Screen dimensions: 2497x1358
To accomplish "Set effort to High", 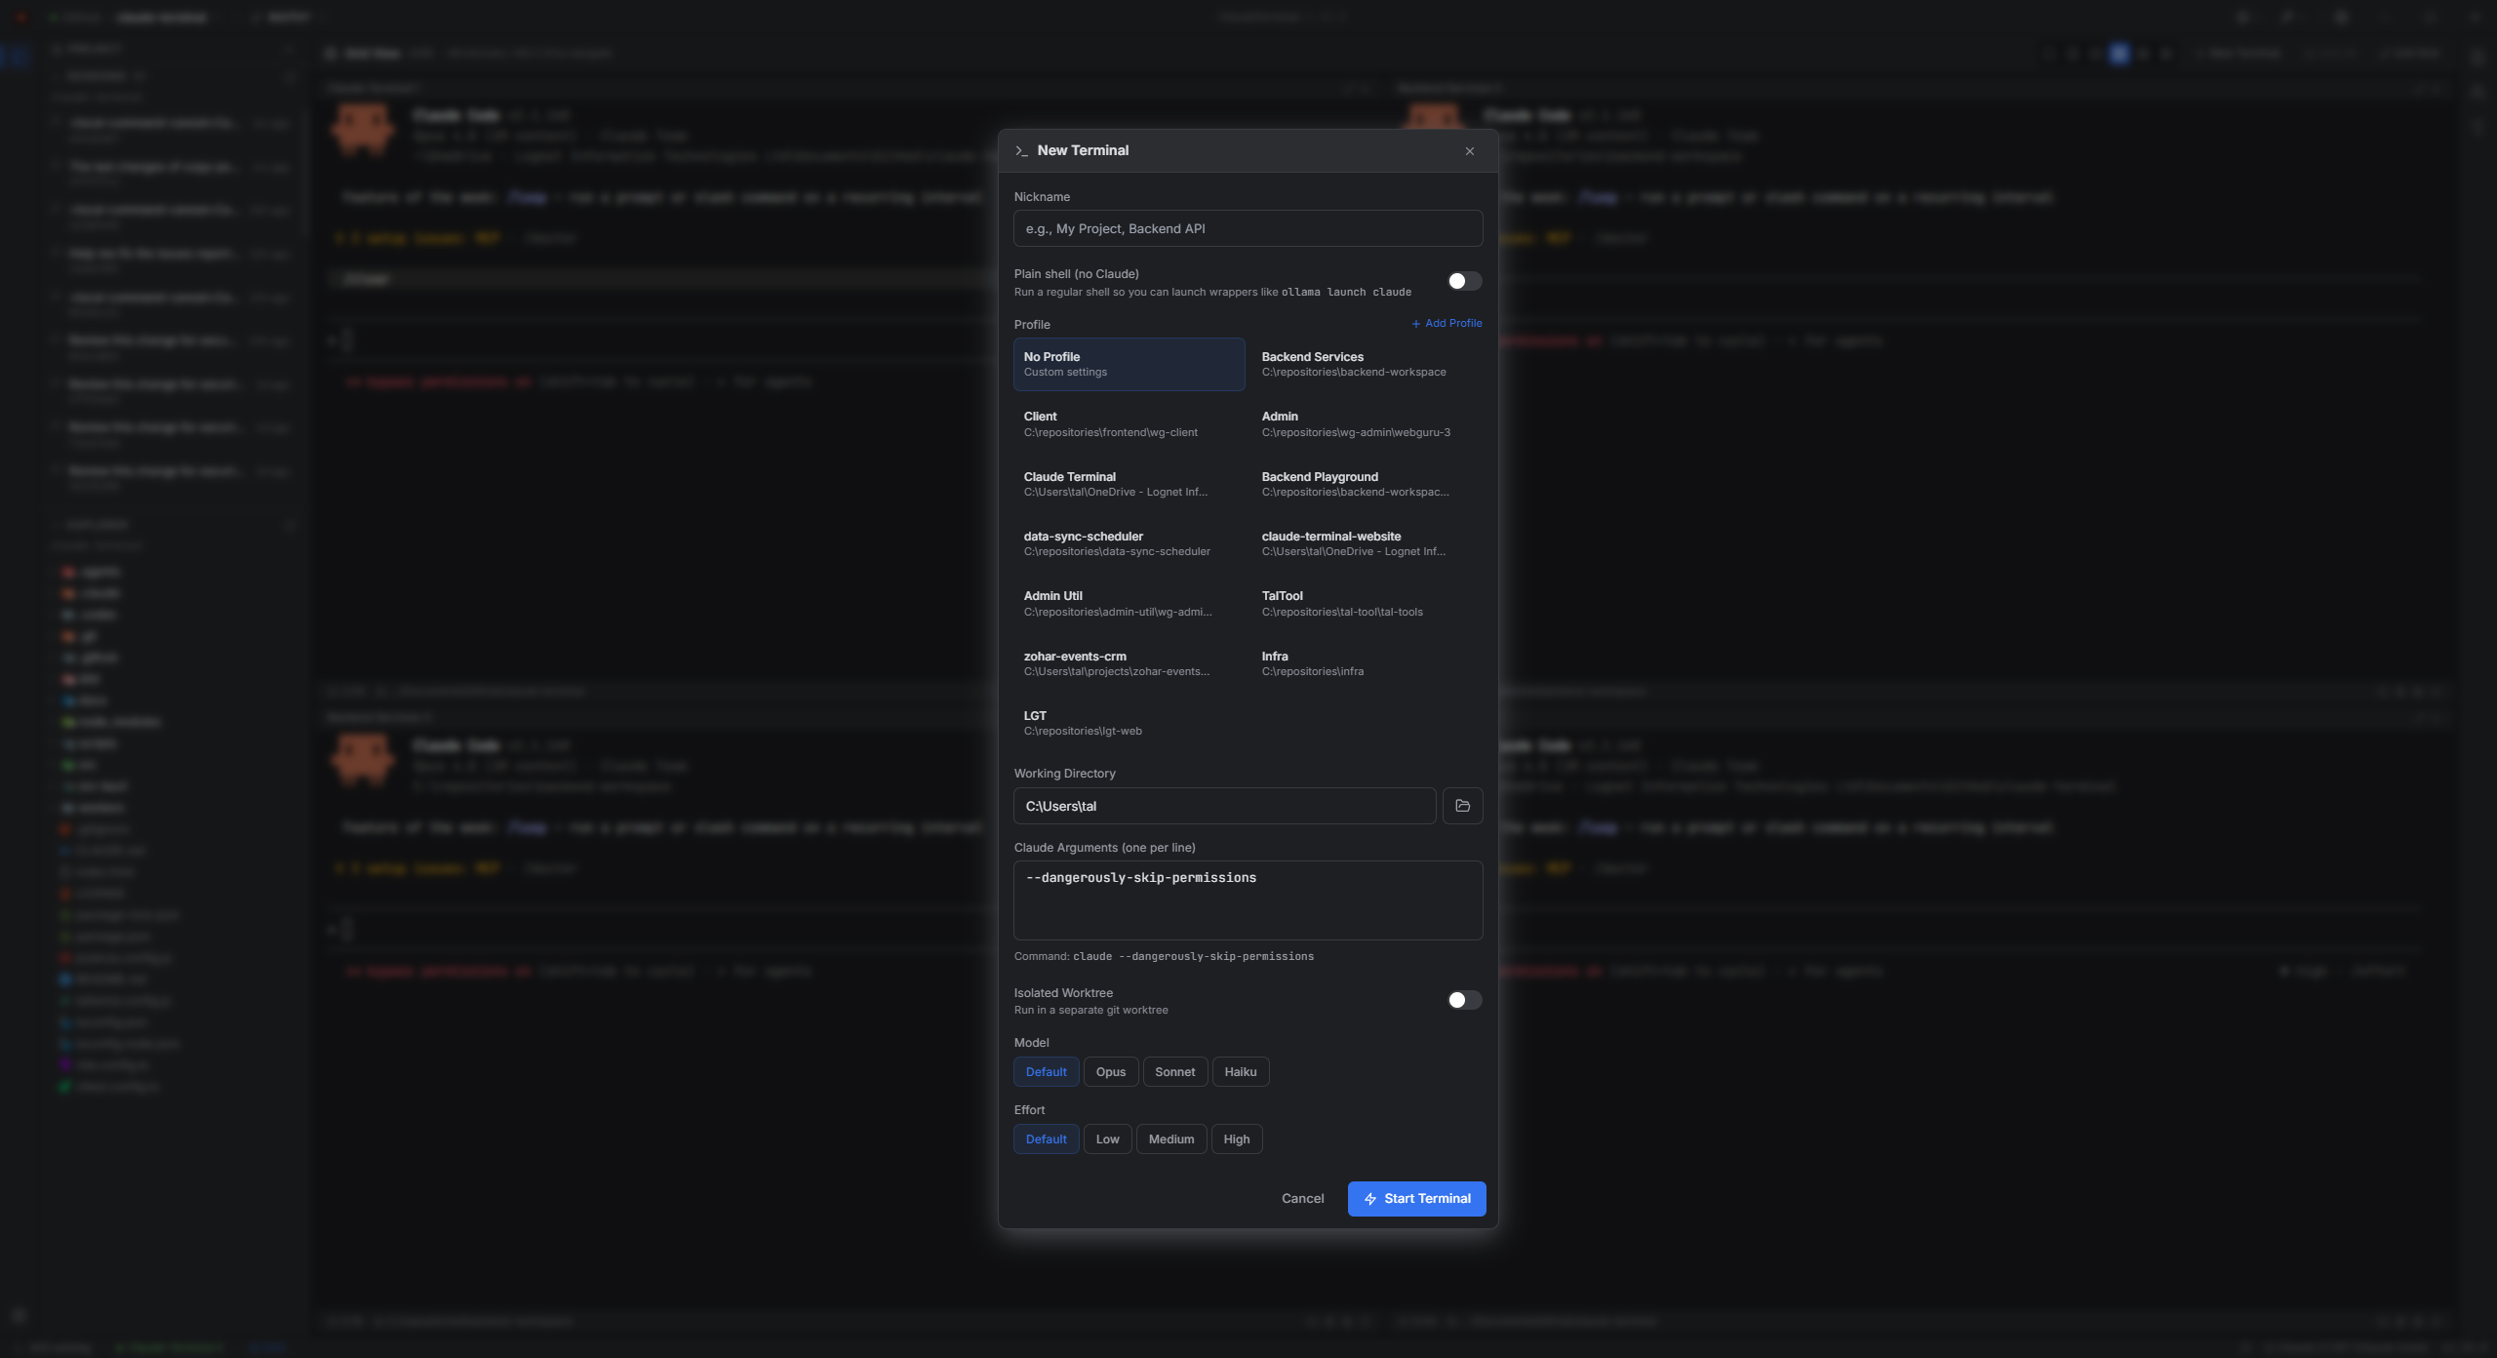I will click(1236, 1138).
